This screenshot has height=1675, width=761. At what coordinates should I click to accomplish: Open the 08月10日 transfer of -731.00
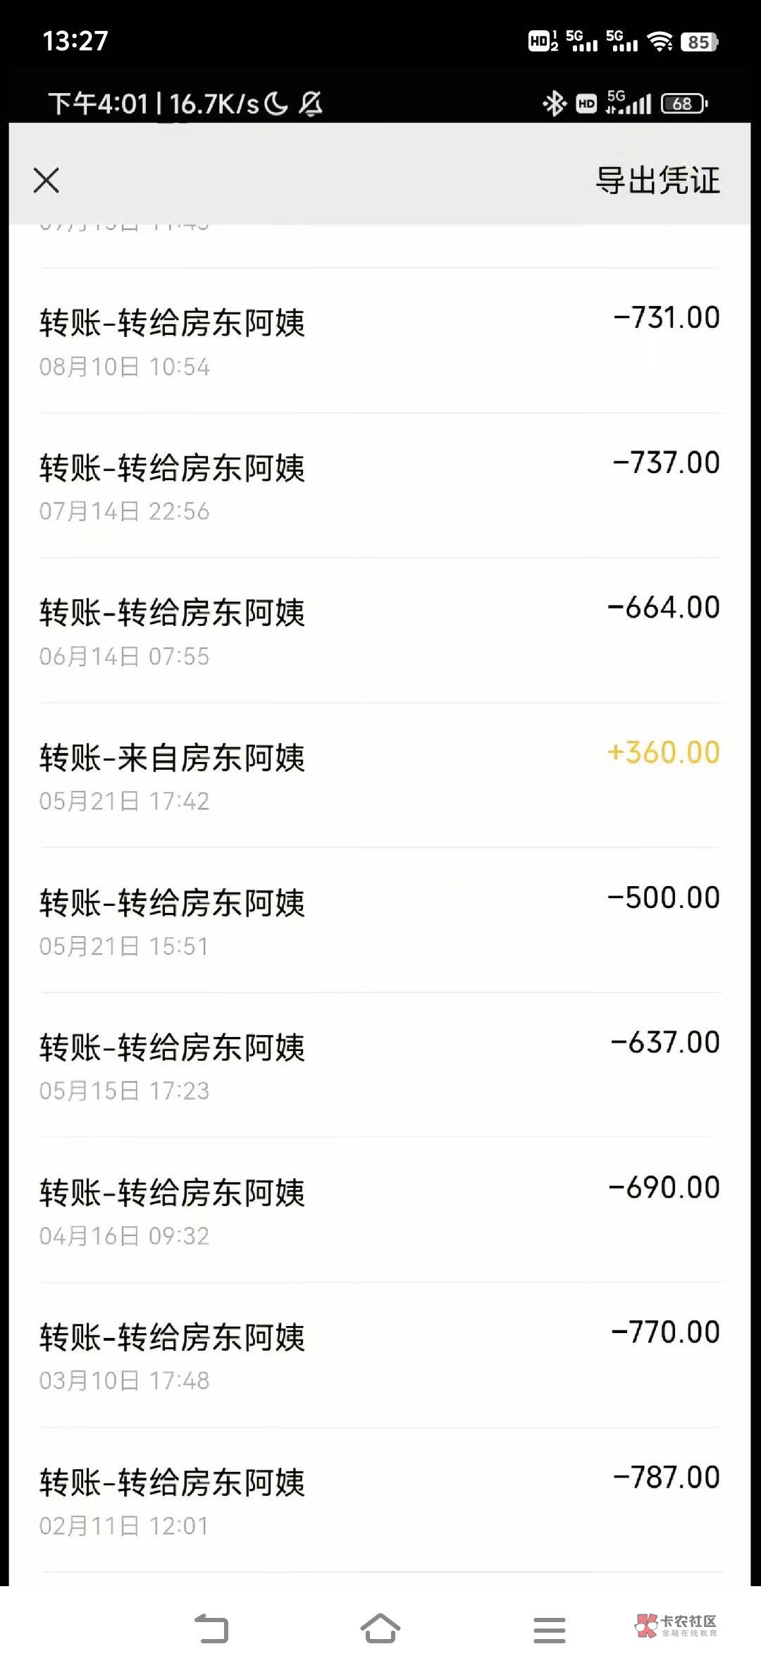(380, 341)
